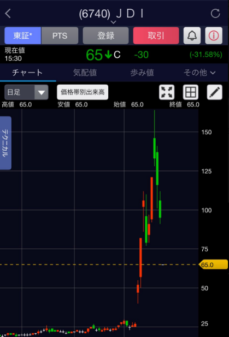Click the -30 price change value
Image resolution: width=229 pixels, height=337 pixels.
[x=141, y=55]
